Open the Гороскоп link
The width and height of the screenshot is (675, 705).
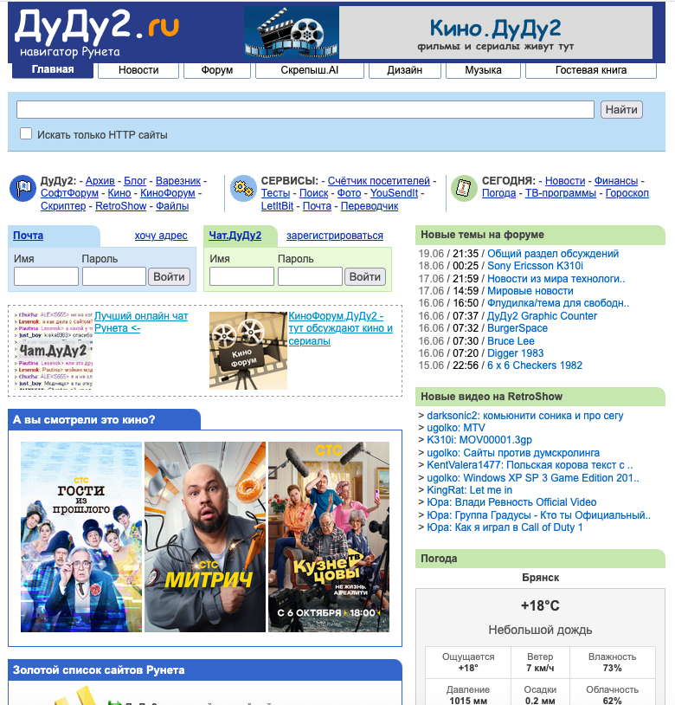627,193
